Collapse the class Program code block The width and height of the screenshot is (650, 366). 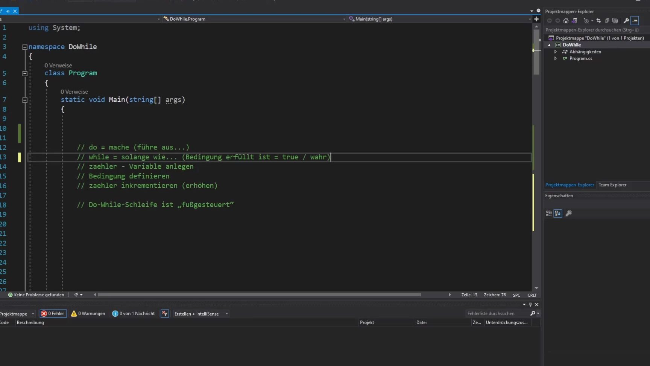25,73
